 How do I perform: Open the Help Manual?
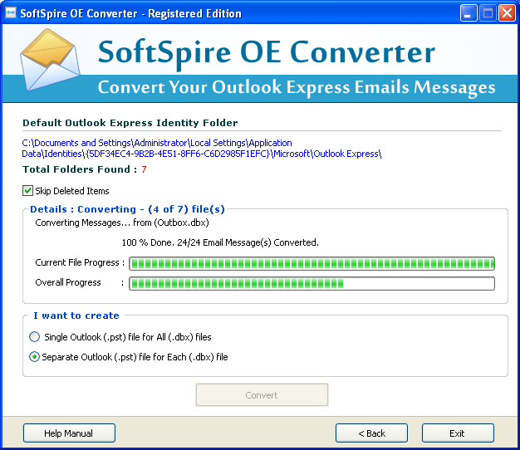(69, 433)
